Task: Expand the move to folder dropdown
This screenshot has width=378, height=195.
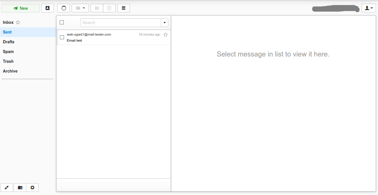Action: coord(80,8)
